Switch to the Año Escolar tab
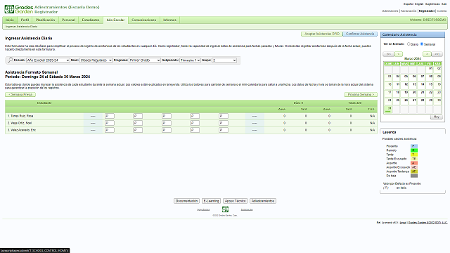 click(115, 20)
